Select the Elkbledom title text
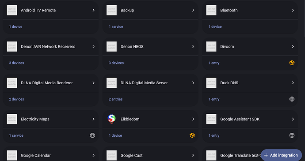 (130, 119)
